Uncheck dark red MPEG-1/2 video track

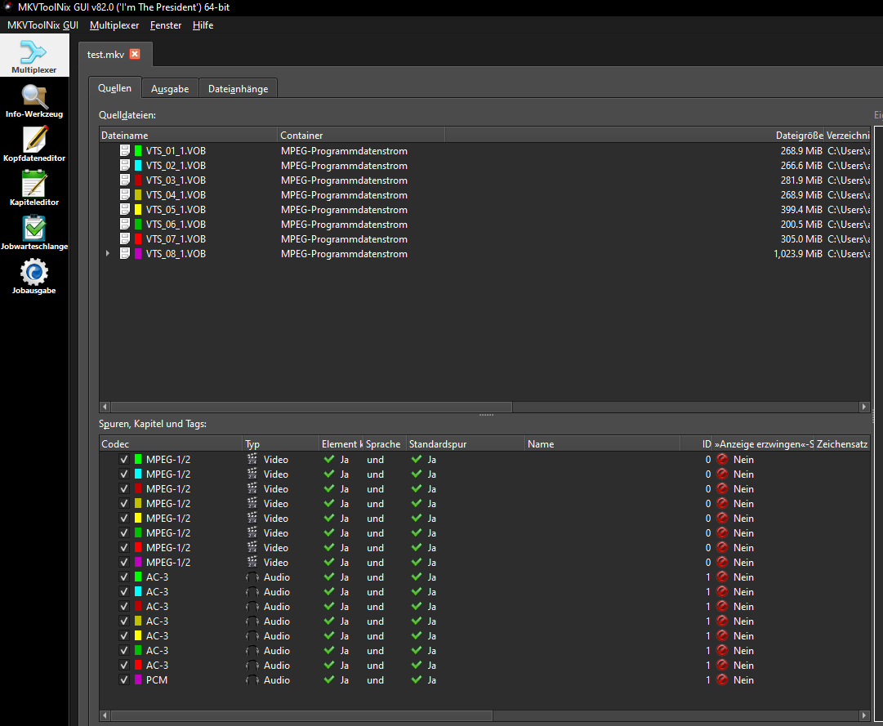124,488
